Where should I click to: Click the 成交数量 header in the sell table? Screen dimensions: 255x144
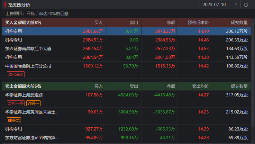pyautogui.click(x=239, y=86)
